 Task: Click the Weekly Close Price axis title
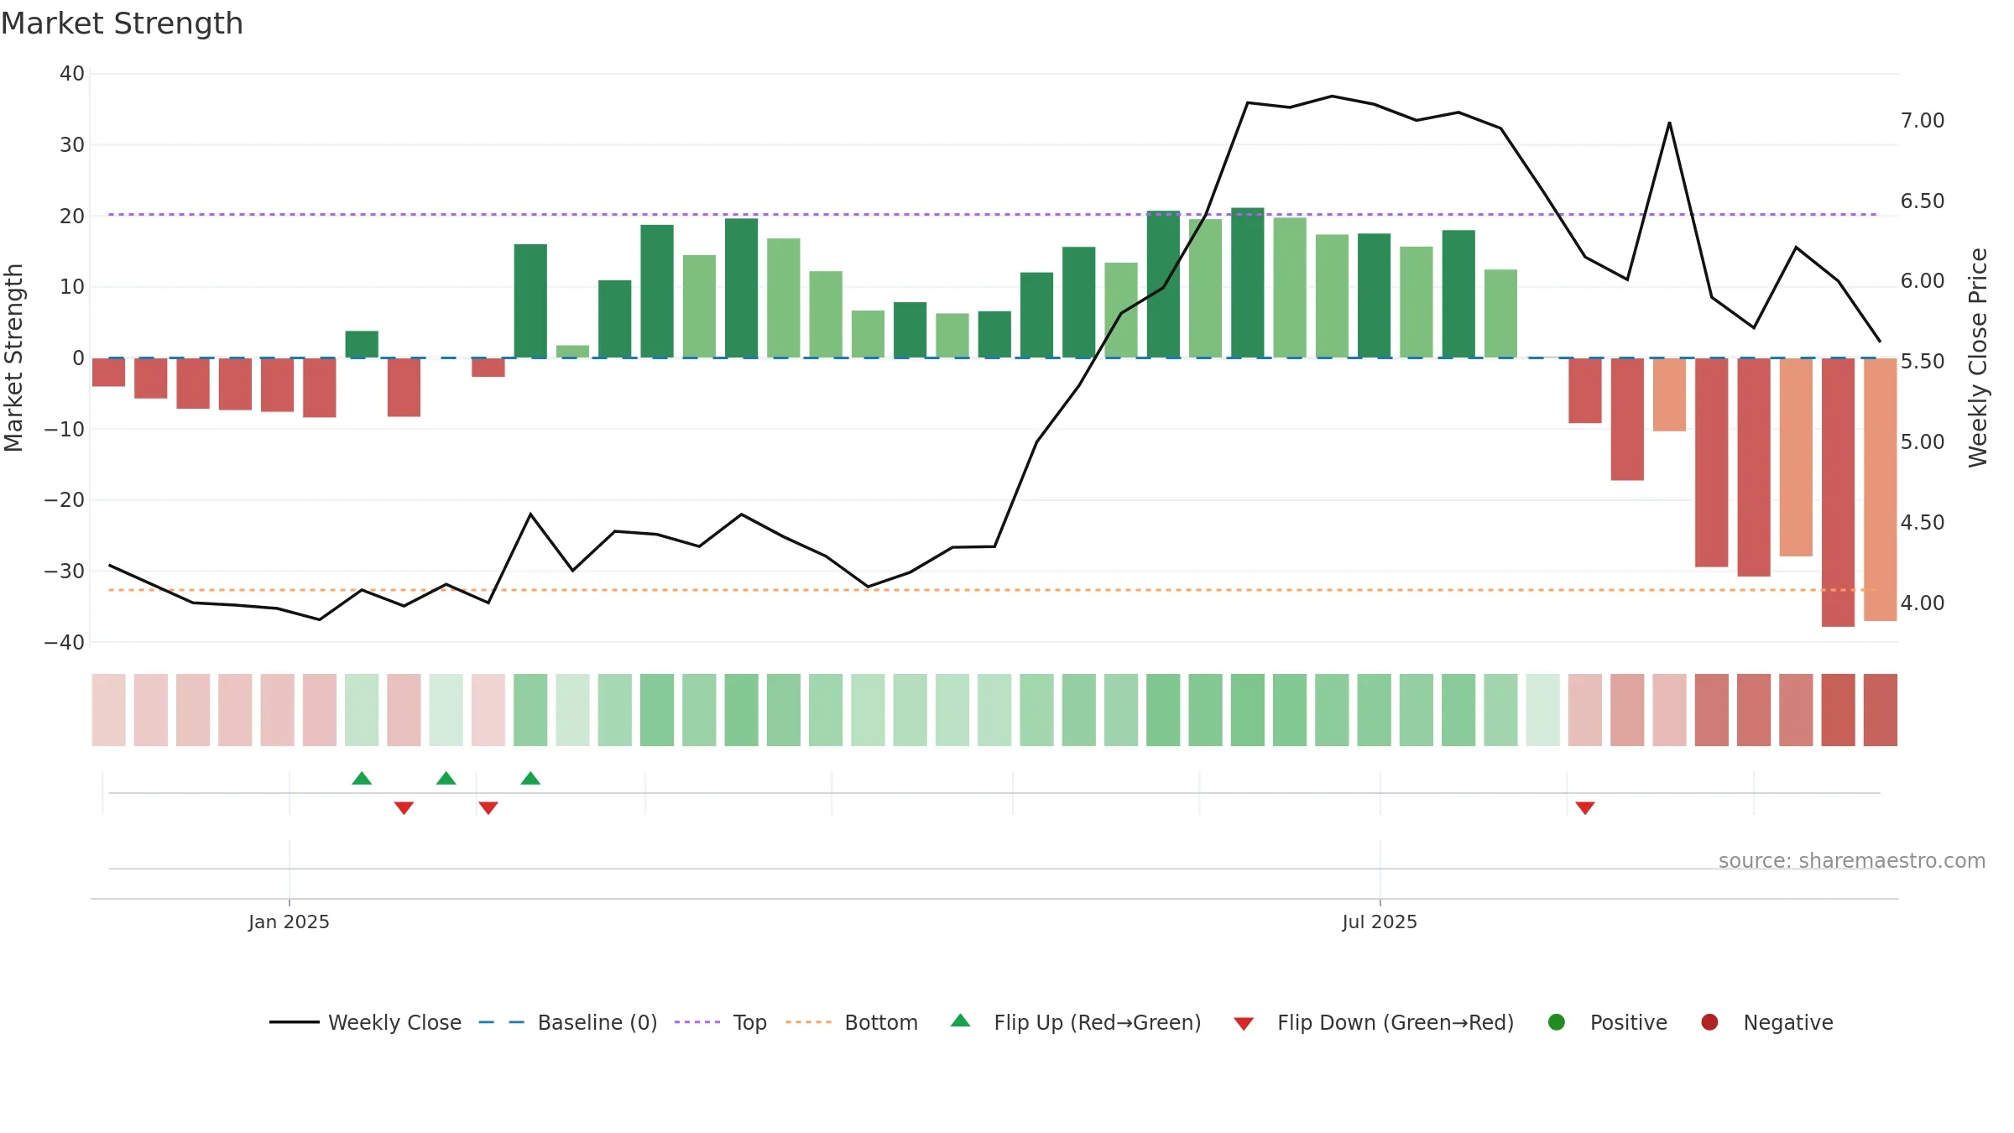1978,358
